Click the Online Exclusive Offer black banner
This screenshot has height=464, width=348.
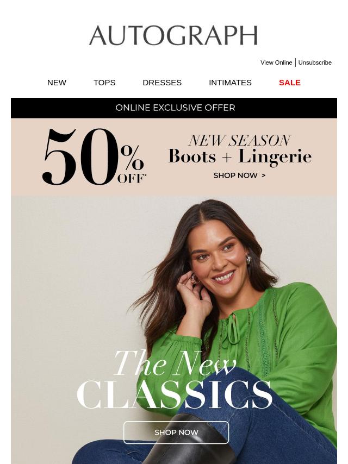[174, 108]
